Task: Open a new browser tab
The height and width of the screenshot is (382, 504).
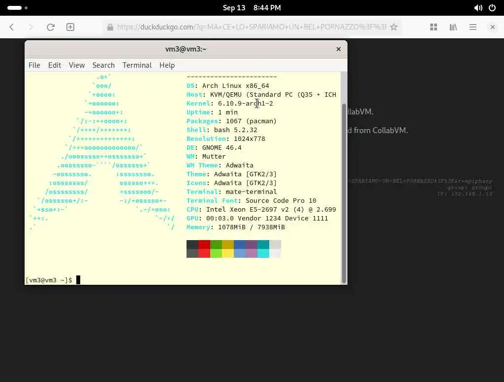Action: pos(70,27)
